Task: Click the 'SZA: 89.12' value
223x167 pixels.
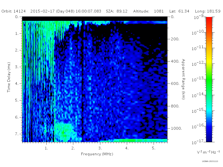Action: pos(117,11)
